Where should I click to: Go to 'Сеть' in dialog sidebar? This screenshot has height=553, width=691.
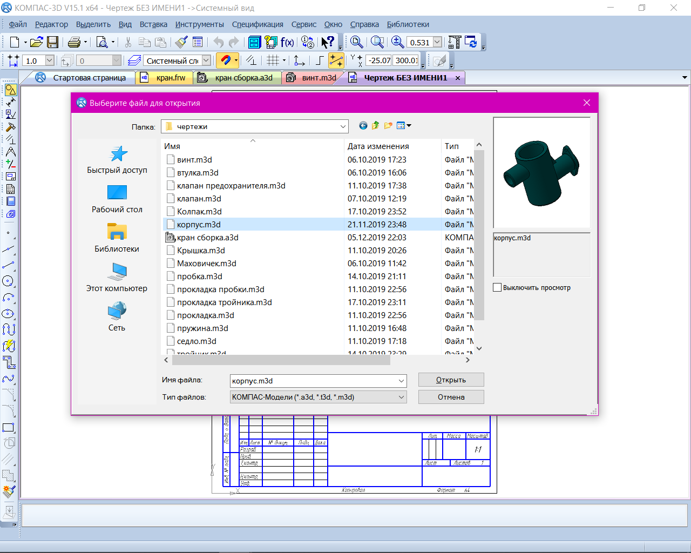(117, 317)
